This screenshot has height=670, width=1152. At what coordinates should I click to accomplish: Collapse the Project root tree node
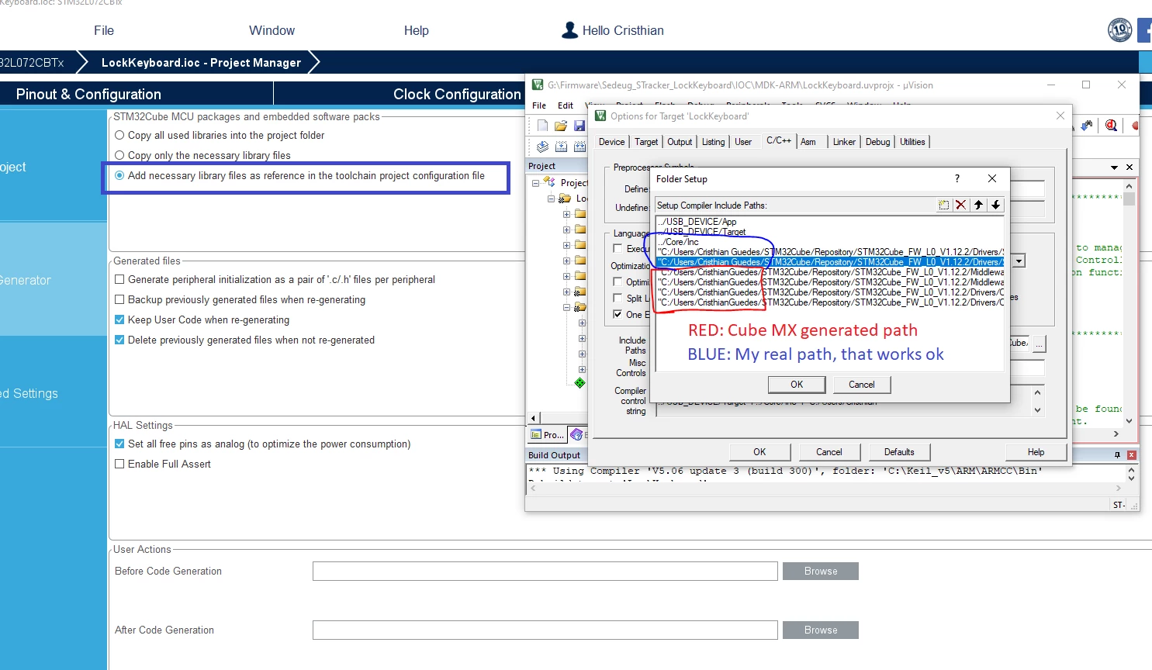(x=535, y=183)
